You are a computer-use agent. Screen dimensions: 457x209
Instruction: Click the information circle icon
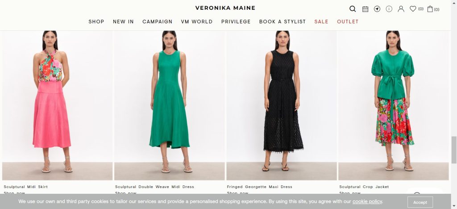click(x=389, y=9)
